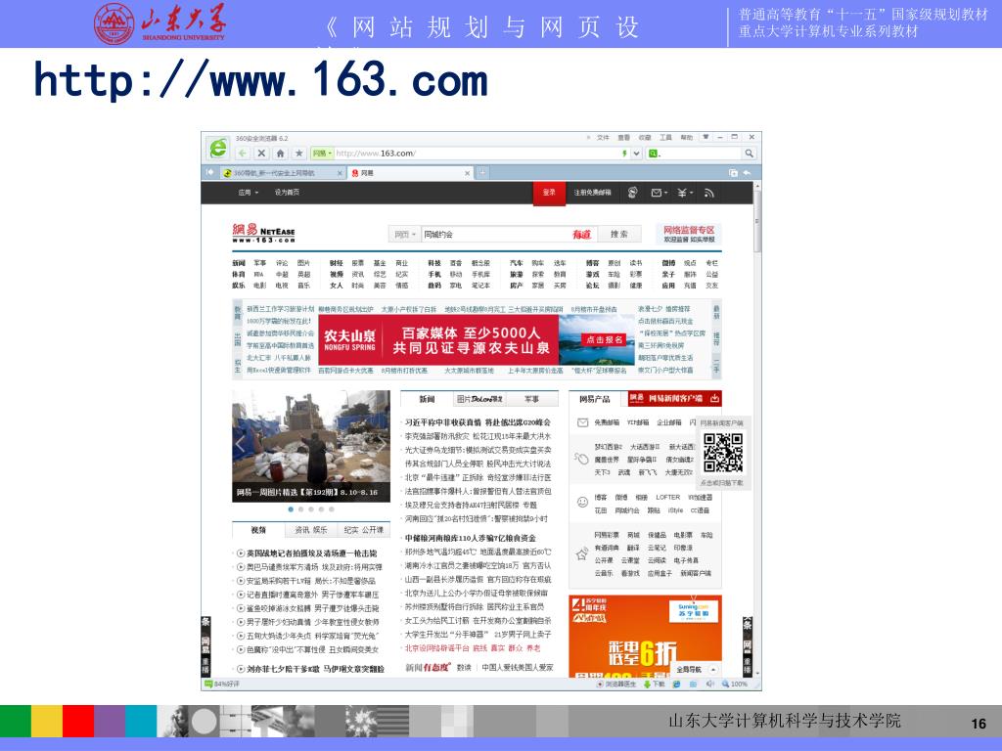Select the 视频 tab below the carousel

pyautogui.click(x=258, y=530)
